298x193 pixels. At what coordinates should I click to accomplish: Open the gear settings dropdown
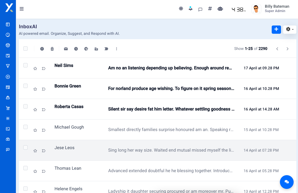(x=290, y=30)
